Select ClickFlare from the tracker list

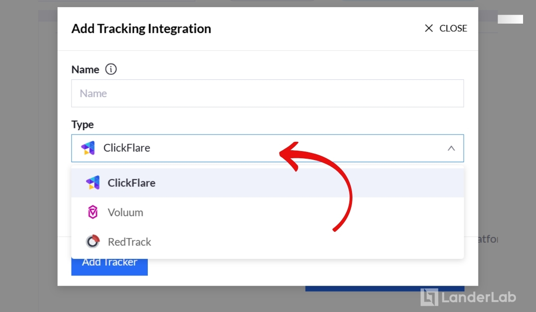(x=268, y=183)
